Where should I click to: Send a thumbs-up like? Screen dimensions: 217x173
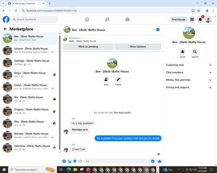(159, 161)
